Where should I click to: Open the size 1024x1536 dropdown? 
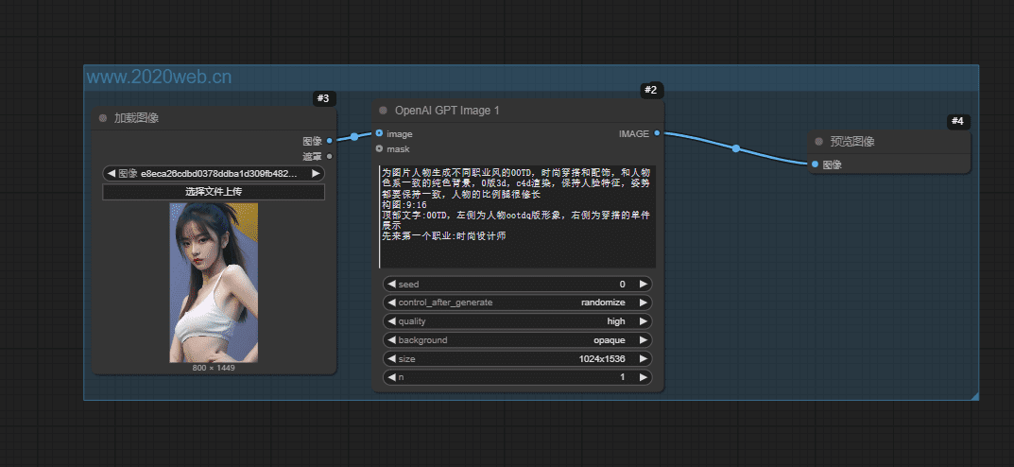(x=517, y=359)
